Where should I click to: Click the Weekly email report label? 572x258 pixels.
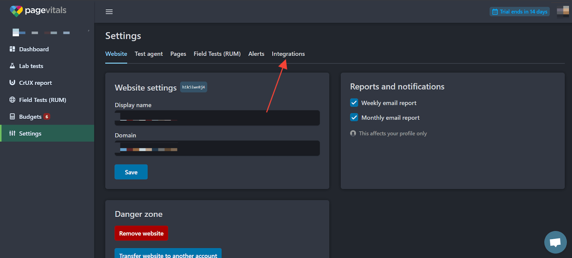389,103
